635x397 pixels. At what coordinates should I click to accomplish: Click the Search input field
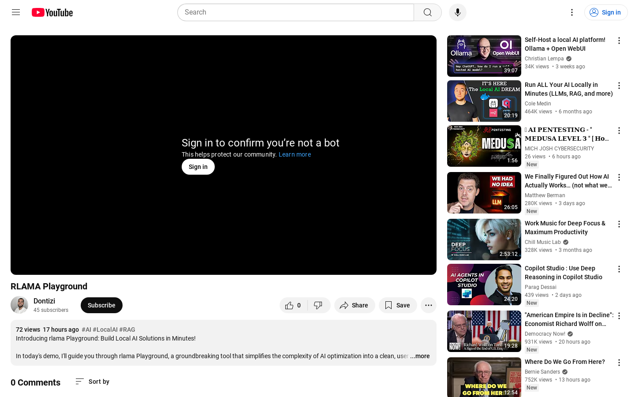(x=295, y=12)
